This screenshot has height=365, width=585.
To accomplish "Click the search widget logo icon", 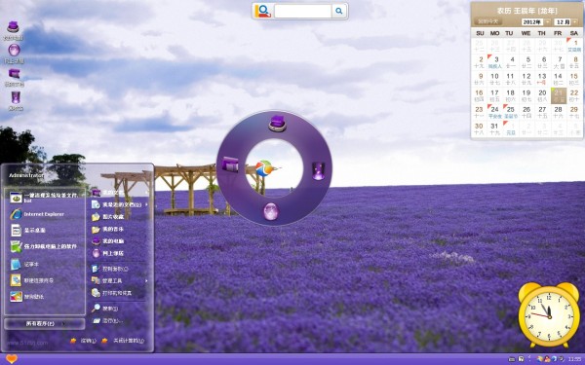I will pos(262,11).
